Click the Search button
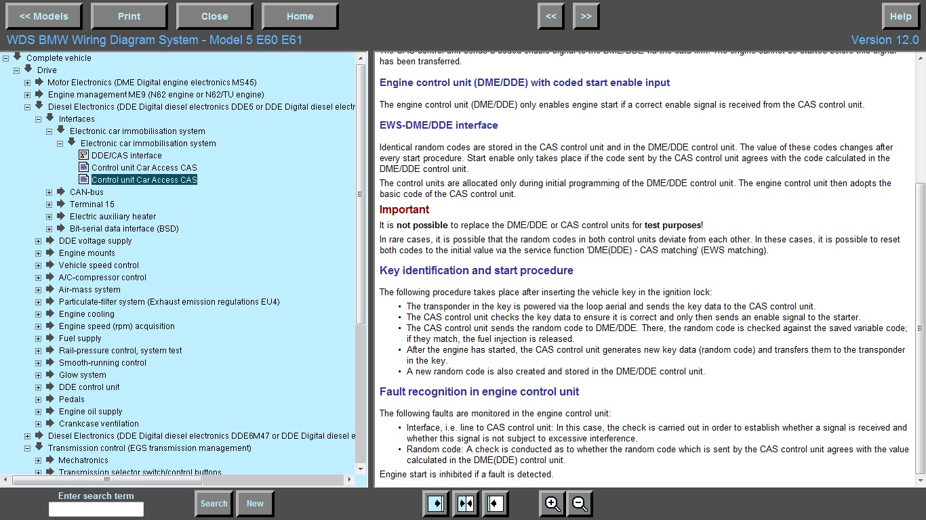 214,504
